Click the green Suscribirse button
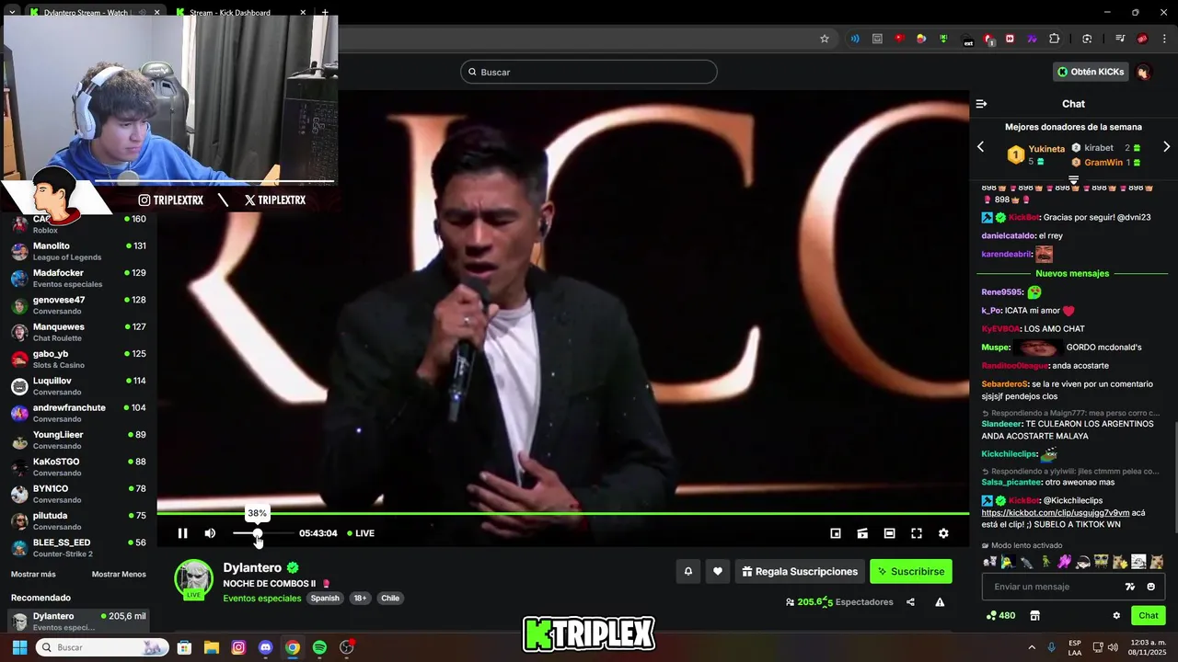This screenshot has width=1178, height=662. [x=911, y=571]
